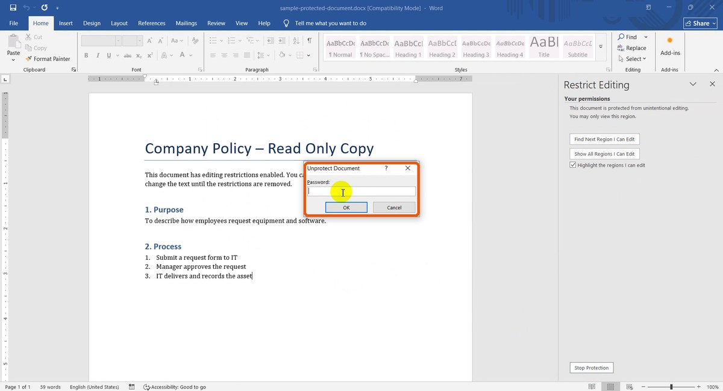Apply Superscript formatting
Screen dimensions: 723x391
(150, 55)
